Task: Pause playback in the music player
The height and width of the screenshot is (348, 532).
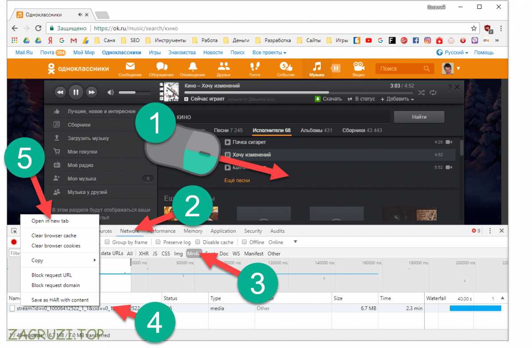Action: click(76, 92)
